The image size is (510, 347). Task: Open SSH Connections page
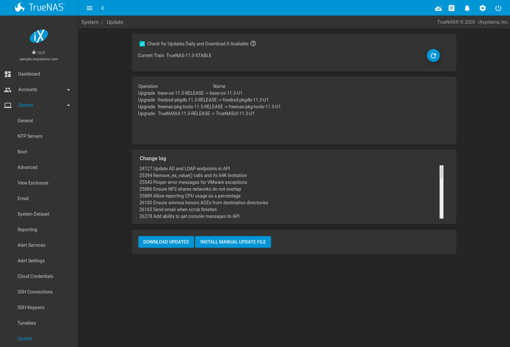point(35,292)
